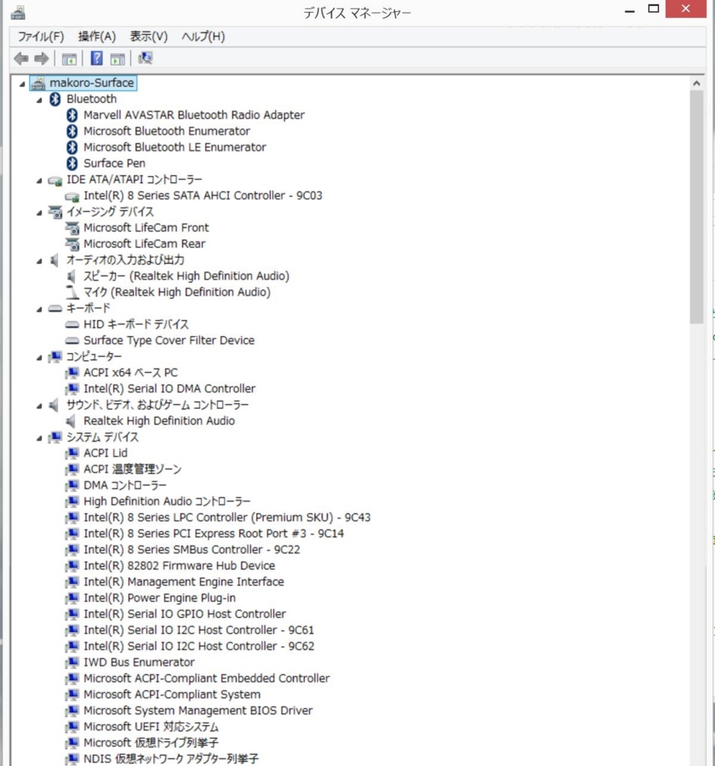This screenshot has height=766, width=715.
Task: Click the makoro-Surface computer root icon
Action: [x=38, y=83]
